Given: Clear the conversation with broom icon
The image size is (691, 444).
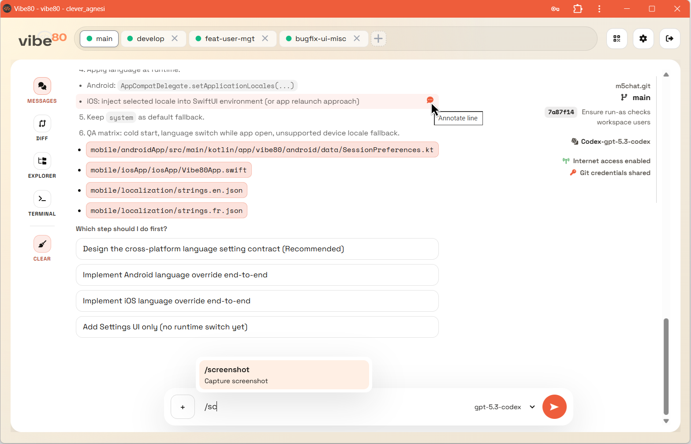Looking at the screenshot, I should click(42, 244).
